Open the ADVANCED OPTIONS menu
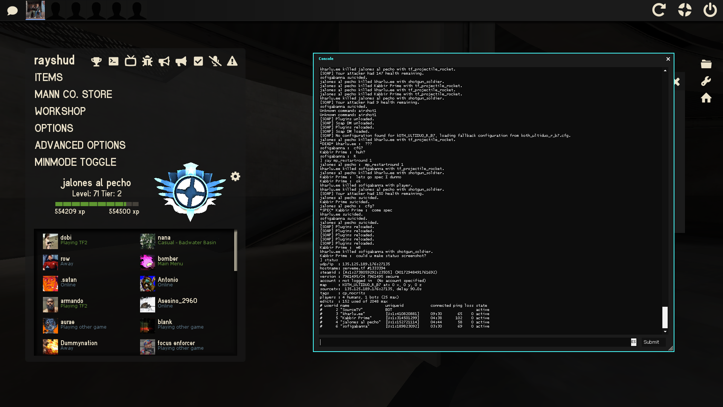723x407 pixels. 80,145
